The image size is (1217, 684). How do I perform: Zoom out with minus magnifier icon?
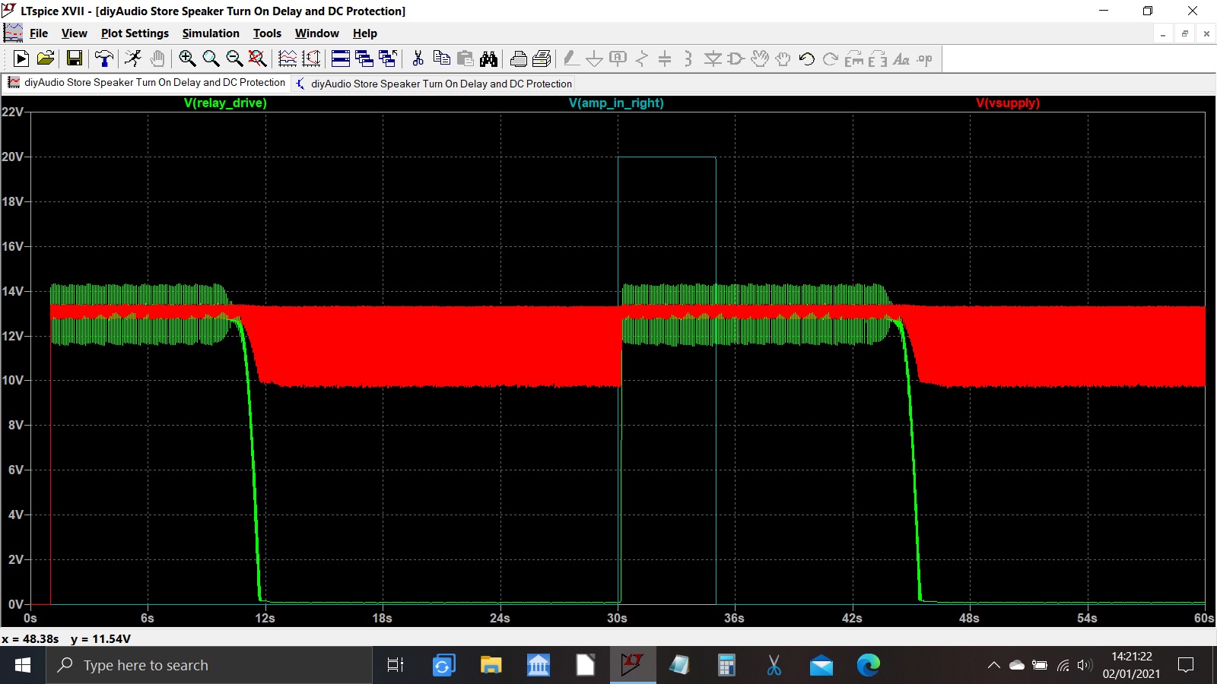pos(234,59)
